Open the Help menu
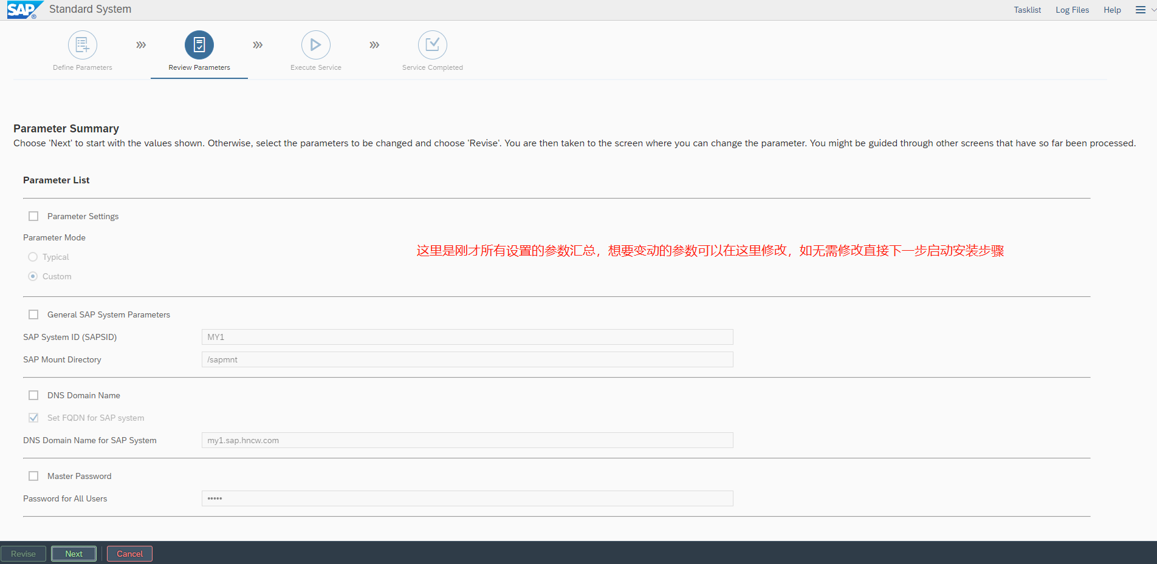 pyautogui.click(x=1112, y=10)
